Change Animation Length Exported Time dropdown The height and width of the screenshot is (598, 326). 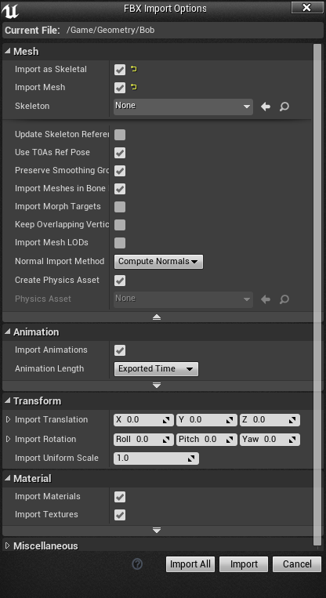coord(156,369)
